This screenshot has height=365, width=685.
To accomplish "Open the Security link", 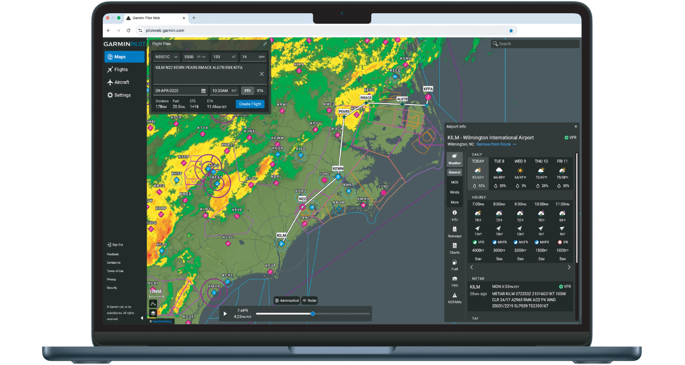I will coord(112,288).
